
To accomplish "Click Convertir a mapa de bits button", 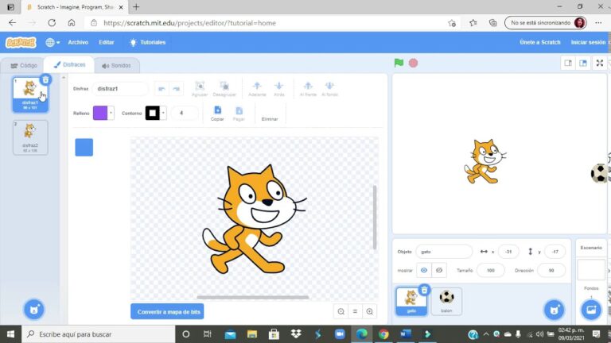I will point(167,312).
